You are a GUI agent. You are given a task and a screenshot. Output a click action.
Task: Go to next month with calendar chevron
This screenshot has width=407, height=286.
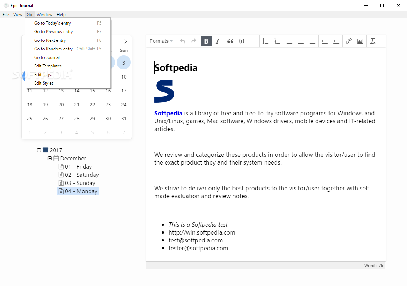[126, 41]
